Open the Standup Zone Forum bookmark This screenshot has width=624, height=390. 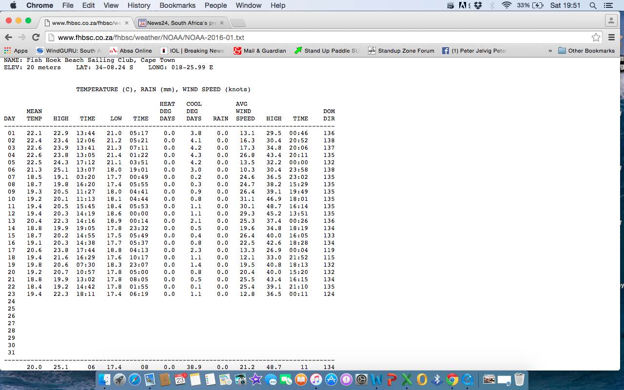point(401,51)
